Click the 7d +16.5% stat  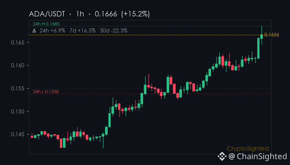[83, 30]
